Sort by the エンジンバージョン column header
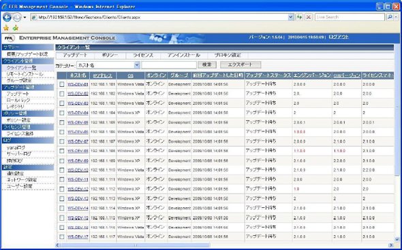Image resolution: width=402 pixels, height=250 pixels. coord(312,75)
